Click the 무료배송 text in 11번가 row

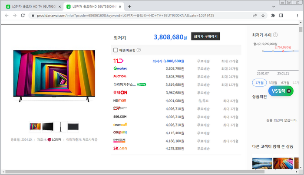coord(203,61)
